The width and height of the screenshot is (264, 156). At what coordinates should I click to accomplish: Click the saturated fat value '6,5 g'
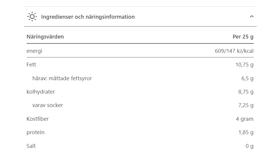tap(247, 78)
